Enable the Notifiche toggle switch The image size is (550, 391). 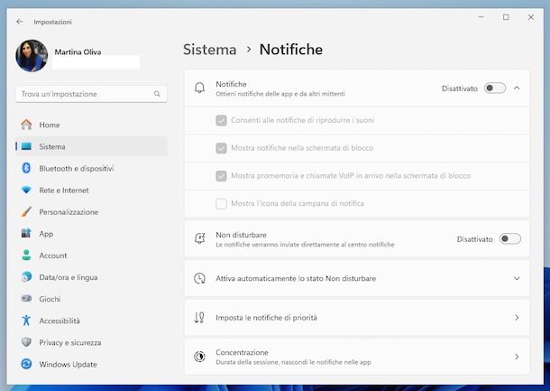[x=494, y=88]
